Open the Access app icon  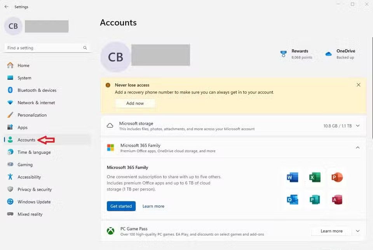pos(337,199)
